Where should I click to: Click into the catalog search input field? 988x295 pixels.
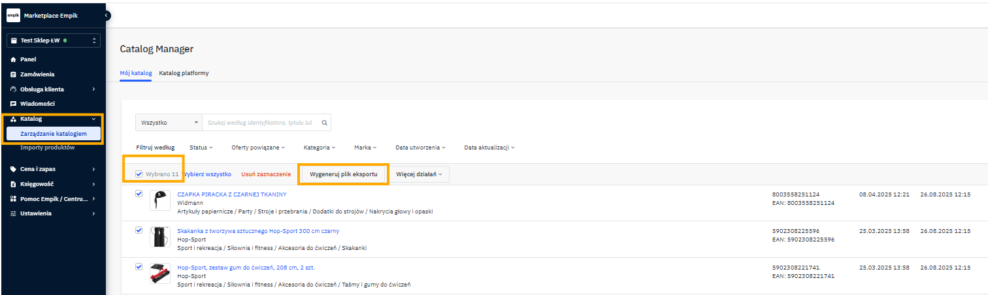point(259,122)
